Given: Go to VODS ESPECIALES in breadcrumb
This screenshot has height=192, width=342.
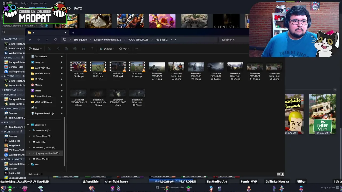Looking at the screenshot, I should [138, 39].
